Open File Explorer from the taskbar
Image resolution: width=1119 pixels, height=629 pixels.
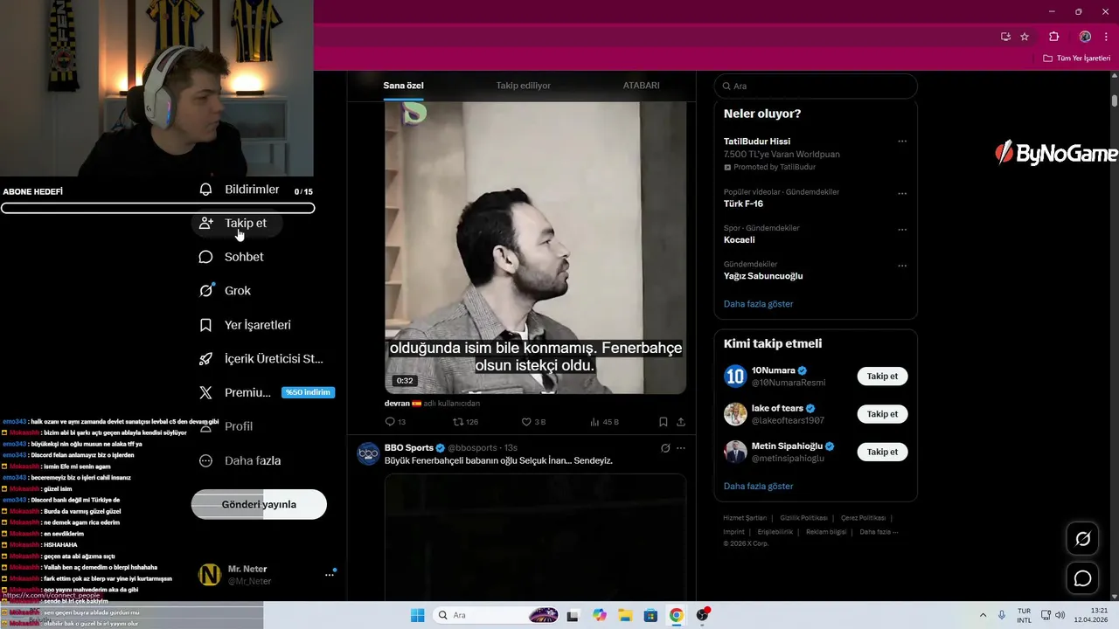pyautogui.click(x=625, y=615)
